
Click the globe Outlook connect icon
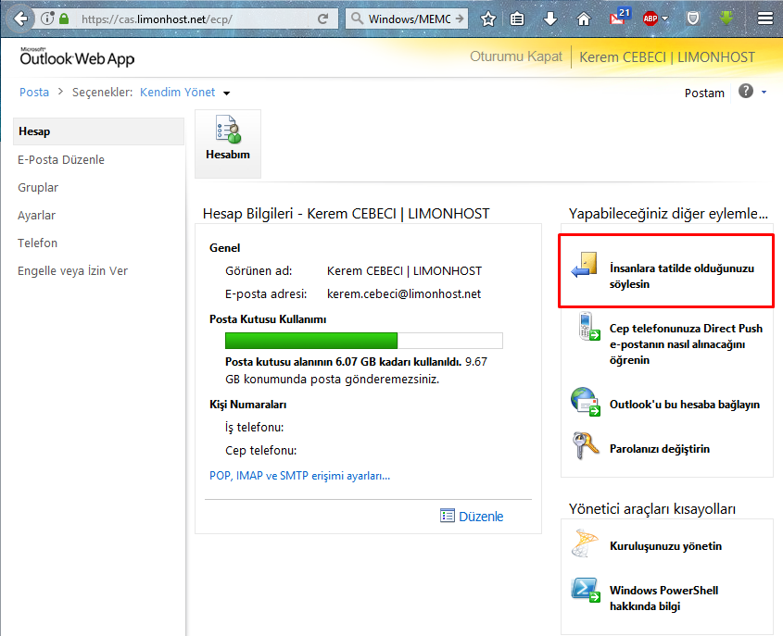[x=586, y=402]
